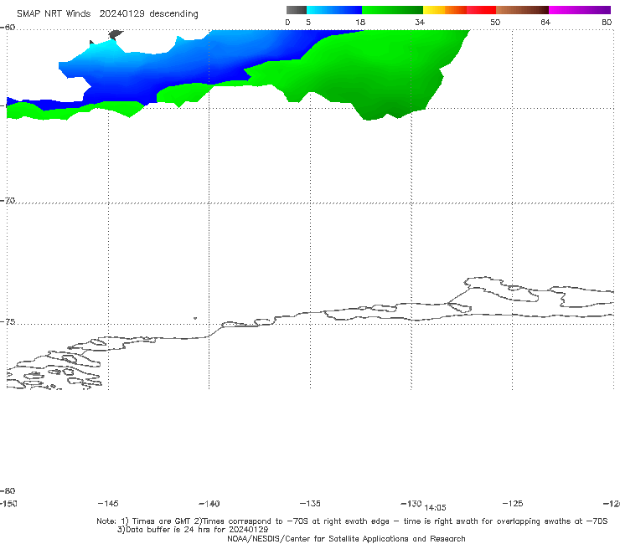Click the longitude label '-140'
Screen dimensions: 620x544
(209, 503)
